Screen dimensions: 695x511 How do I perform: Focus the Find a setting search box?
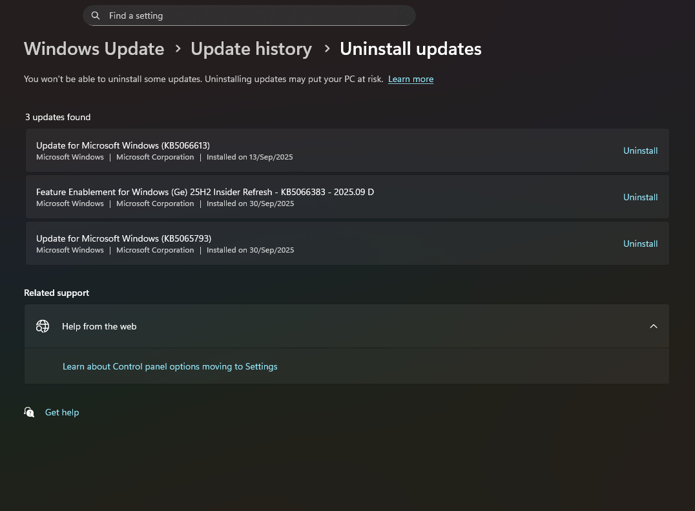(249, 16)
